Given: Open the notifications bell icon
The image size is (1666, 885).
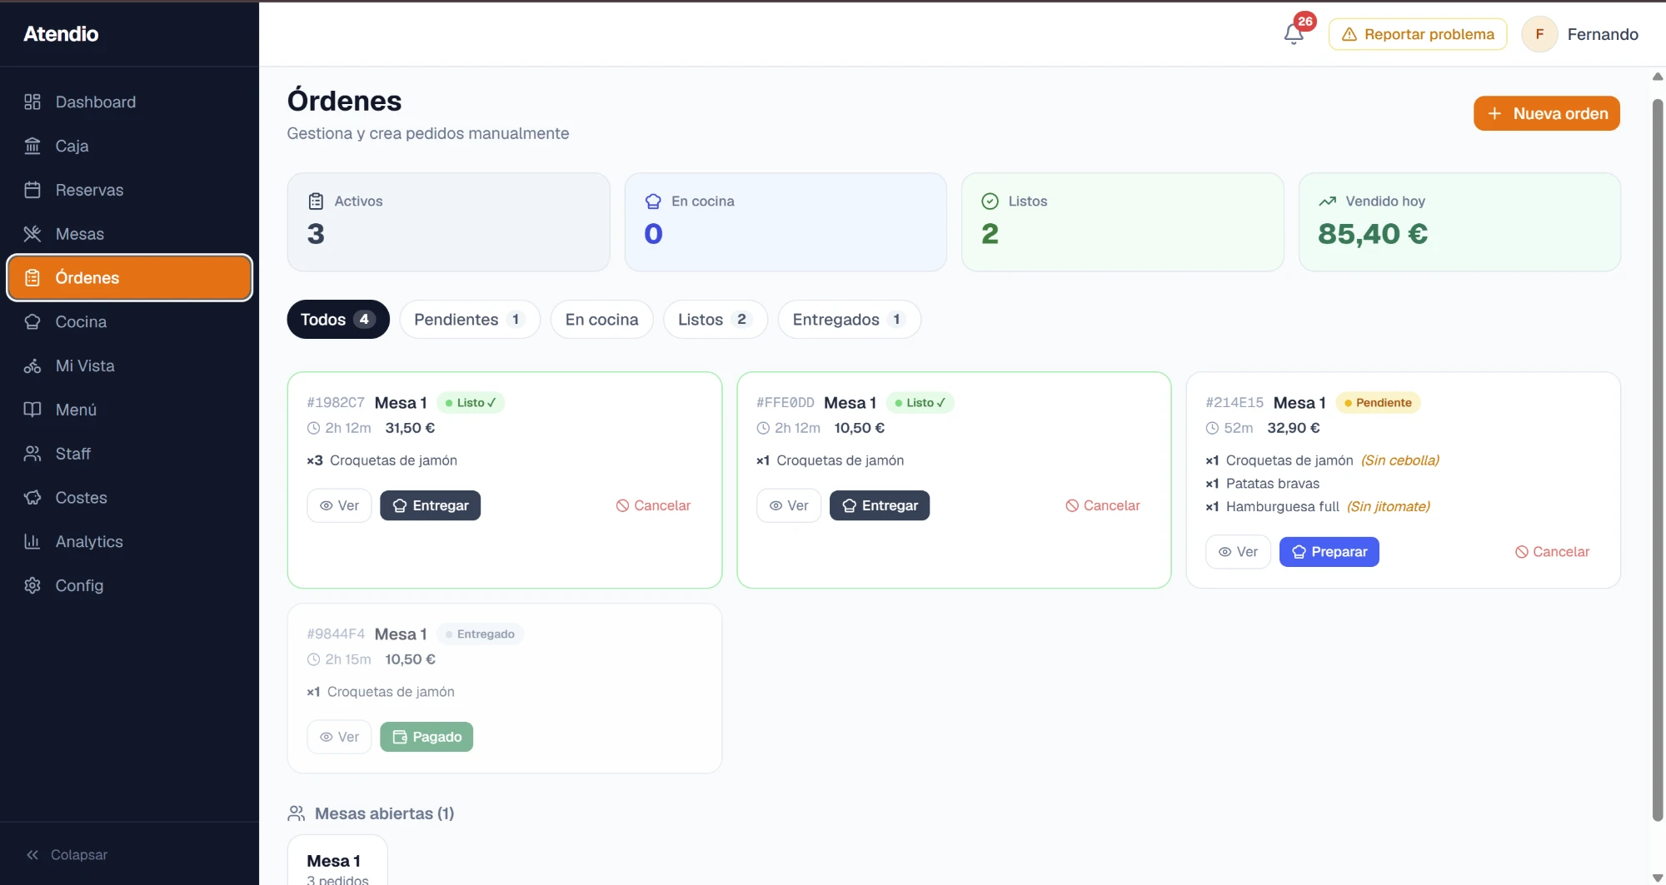Looking at the screenshot, I should coord(1294,34).
